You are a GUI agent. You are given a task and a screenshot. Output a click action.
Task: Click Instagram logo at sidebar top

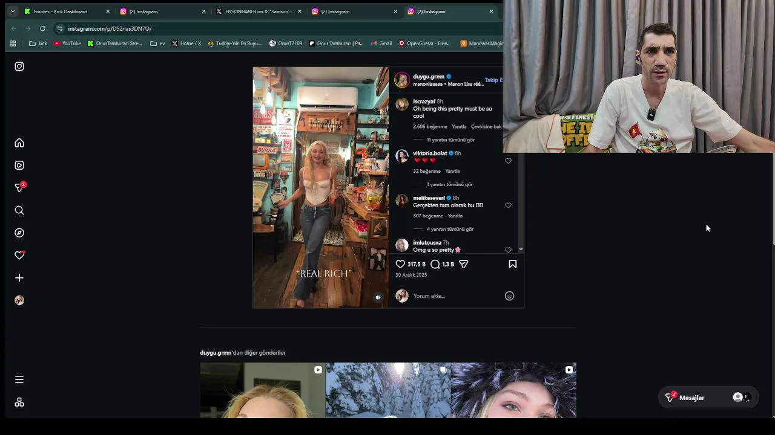[x=19, y=66]
